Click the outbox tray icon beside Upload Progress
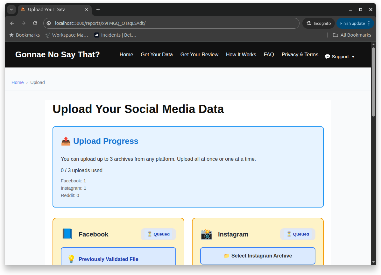The image size is (381, 275). pos(66,141)
